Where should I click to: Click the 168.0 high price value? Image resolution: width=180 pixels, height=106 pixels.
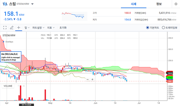pyautogui.click(x=127, y=13)
